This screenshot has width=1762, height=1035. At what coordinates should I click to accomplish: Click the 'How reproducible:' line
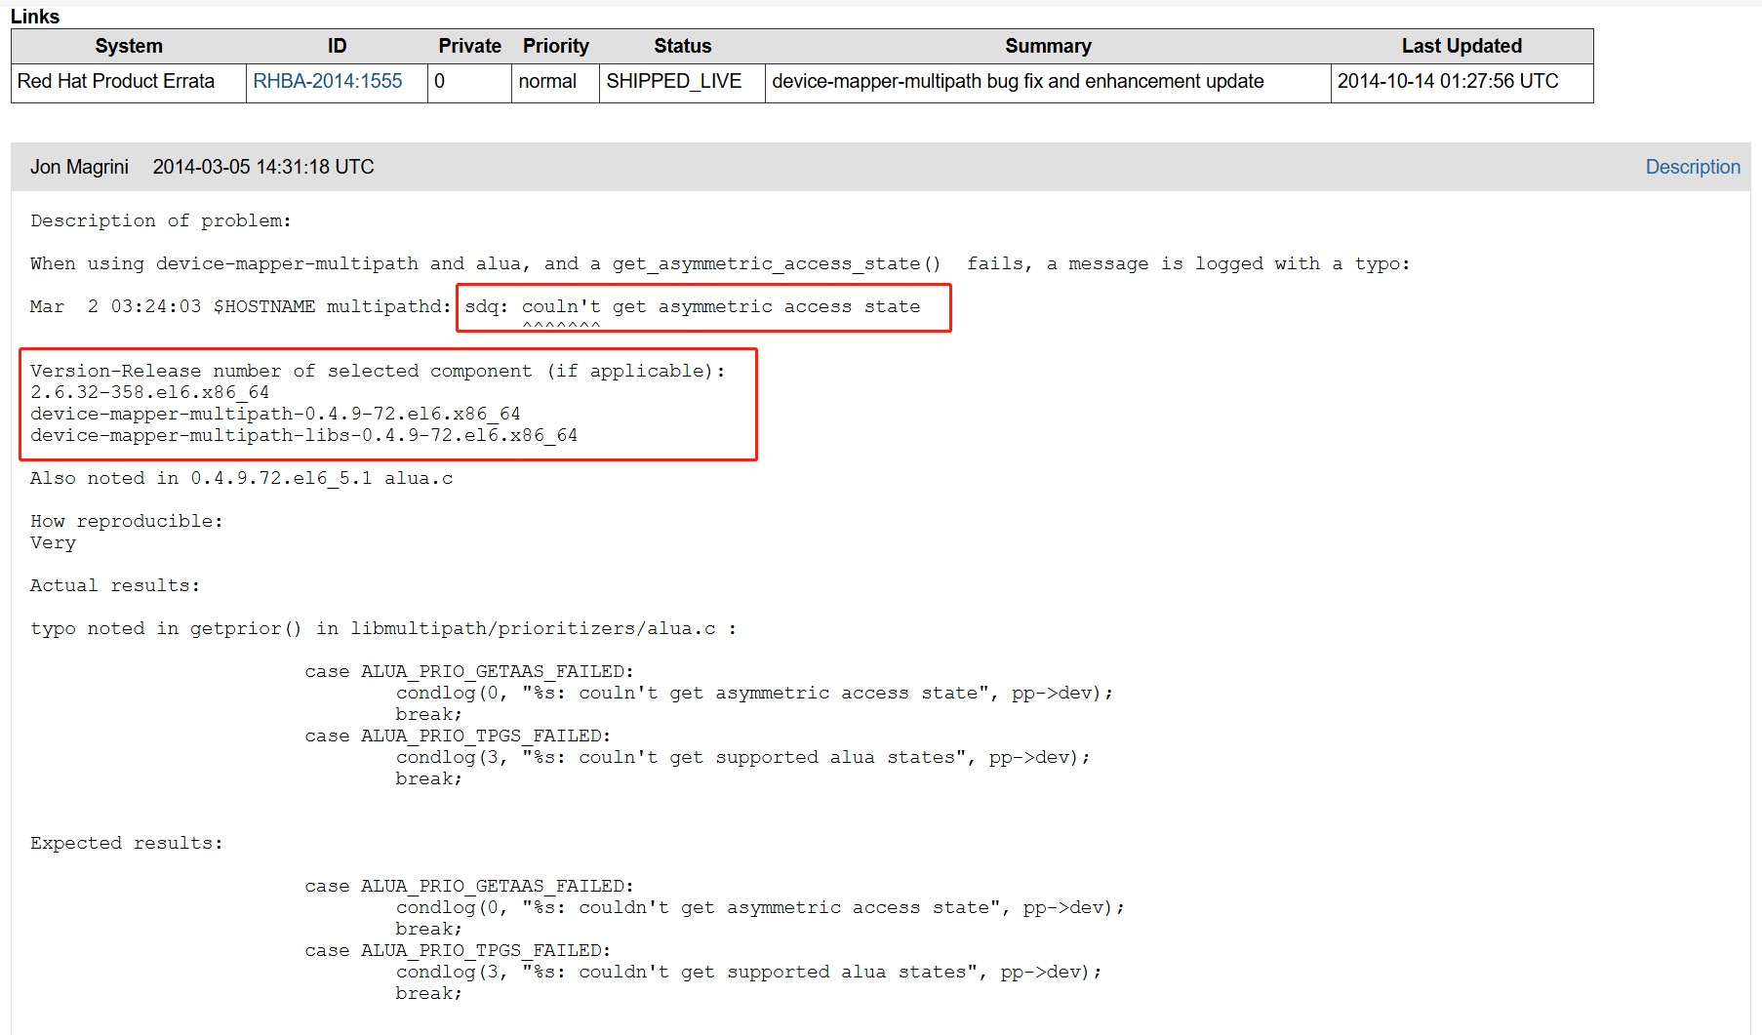(x=127, y=522)
